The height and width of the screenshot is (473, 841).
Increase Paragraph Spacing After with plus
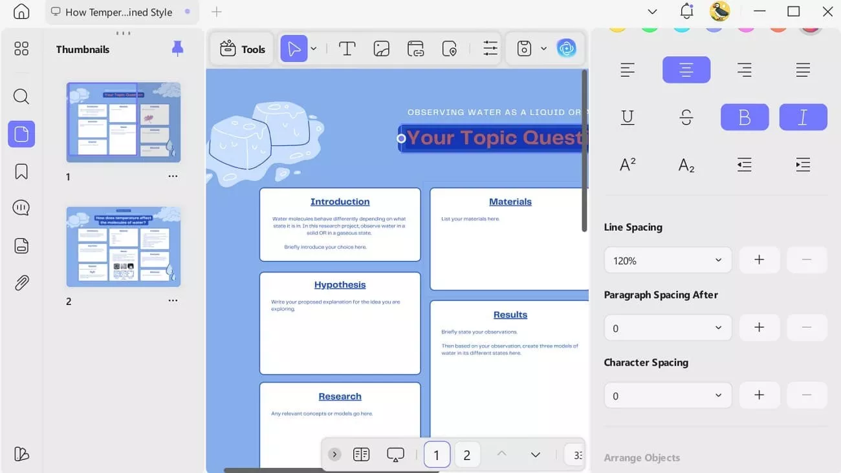point(759,328)
